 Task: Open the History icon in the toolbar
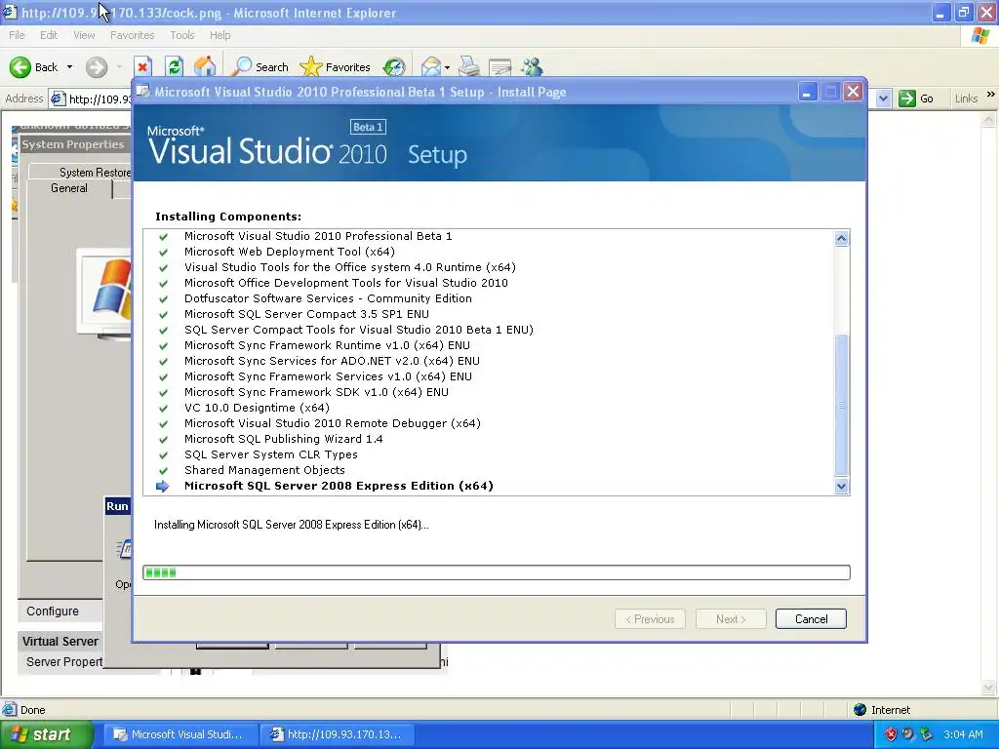394,67
